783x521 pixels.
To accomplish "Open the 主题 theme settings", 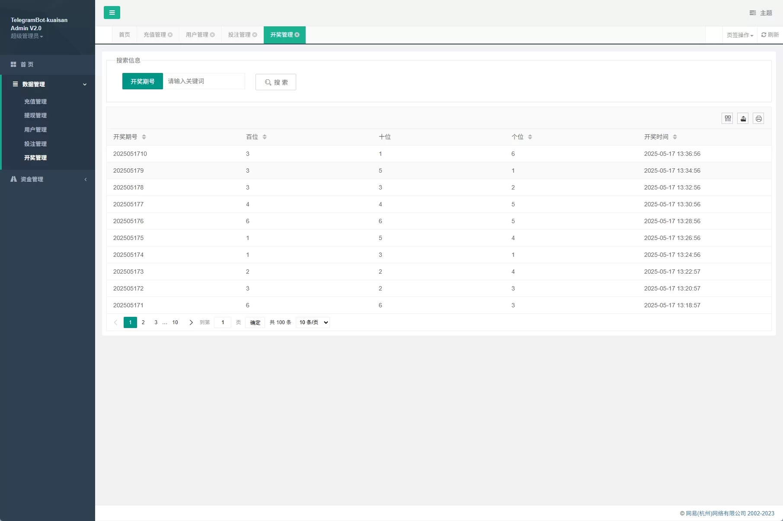I will [761, 13].
